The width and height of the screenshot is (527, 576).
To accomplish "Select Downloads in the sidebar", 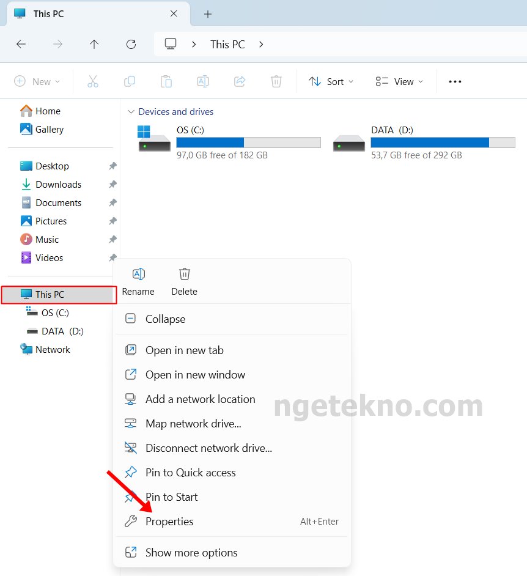I will pos(58,185).
